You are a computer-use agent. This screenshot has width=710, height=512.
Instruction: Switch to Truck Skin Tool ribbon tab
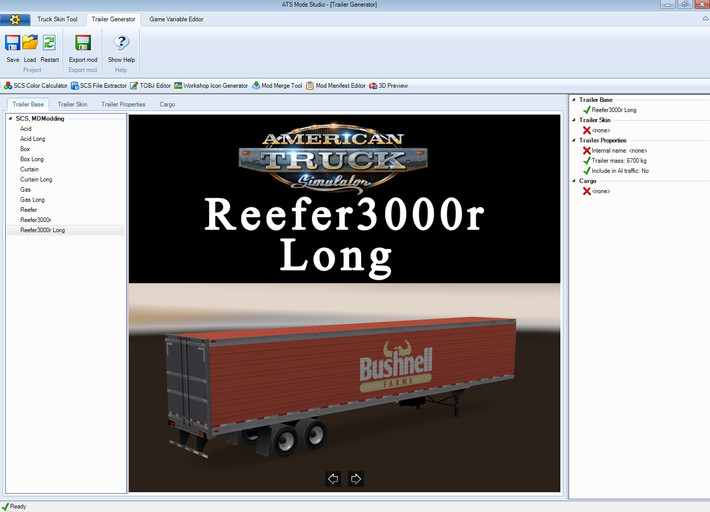[57, 19]
